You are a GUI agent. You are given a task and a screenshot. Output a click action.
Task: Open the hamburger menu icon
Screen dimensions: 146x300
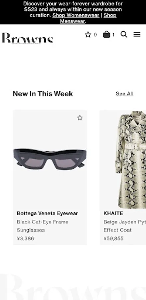(137, 34)
